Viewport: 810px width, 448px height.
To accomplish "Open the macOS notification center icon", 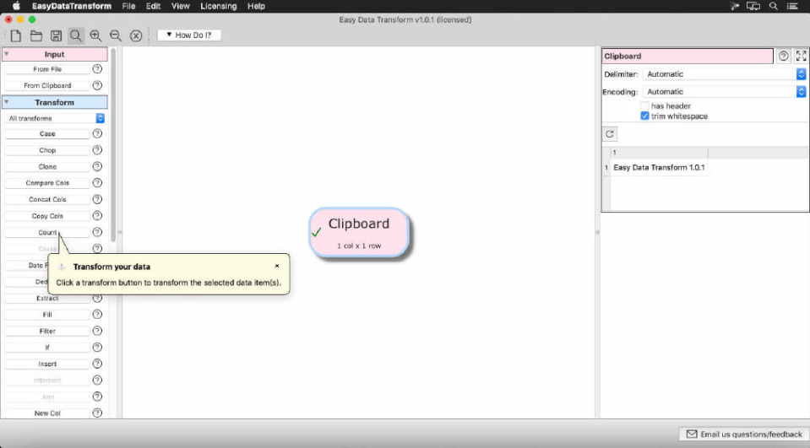I will click(x=792, y=6).
